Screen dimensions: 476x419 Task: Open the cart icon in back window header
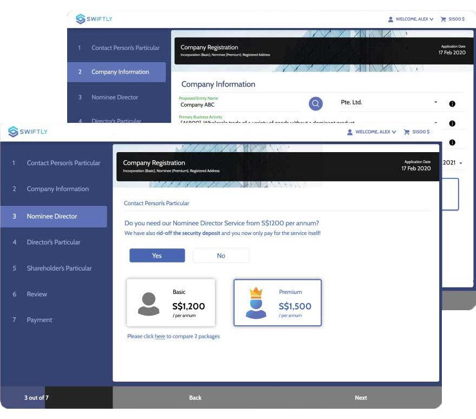pyautogui.click(x=443, y=19)
